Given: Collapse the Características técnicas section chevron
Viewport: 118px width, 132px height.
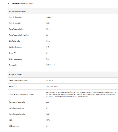Looking at the screenshot, I should tap(9, 4).
